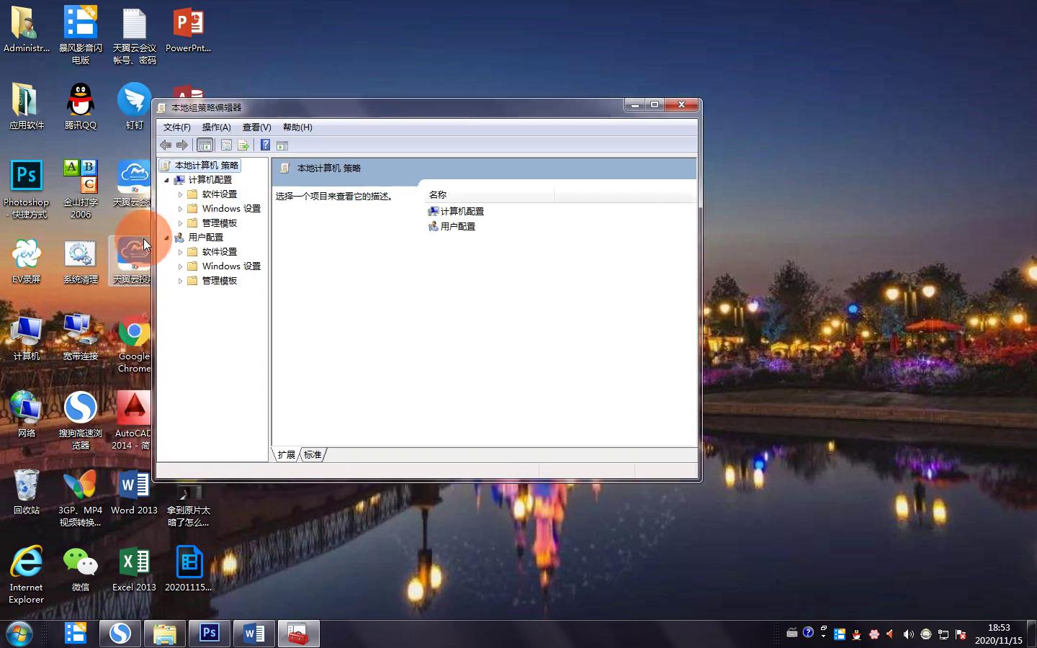The height and width of the screenshot is (648, 1037).
Task: Click the Properties toolbar icon
Action: point(226,145)
